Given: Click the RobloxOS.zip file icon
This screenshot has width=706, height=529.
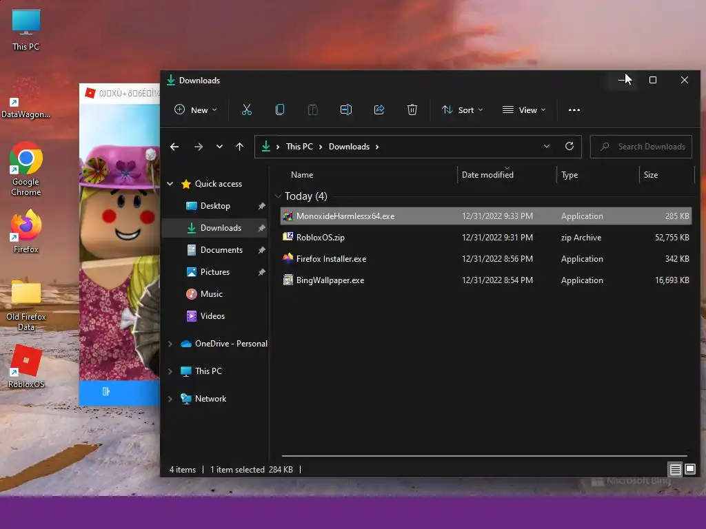Looking at the screenshot, I should tap(288, 237).
